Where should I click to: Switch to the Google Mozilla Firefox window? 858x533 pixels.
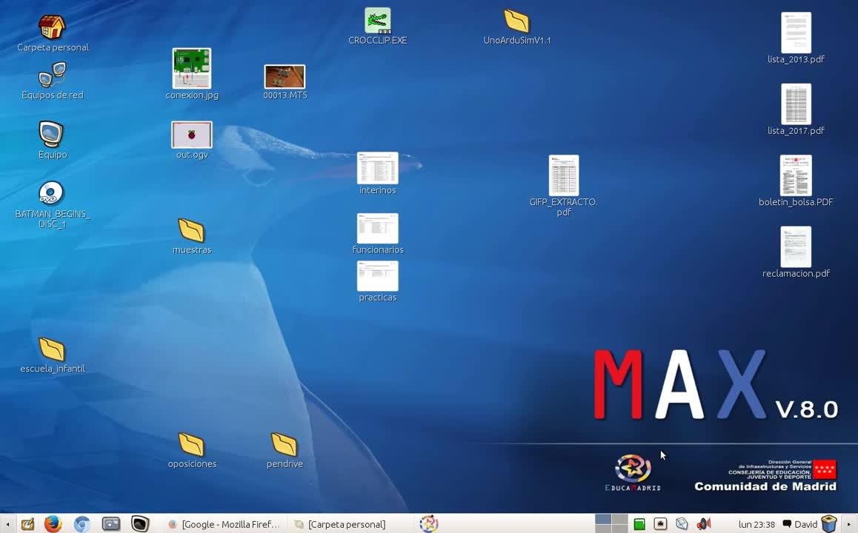click(x=224, y=524)
